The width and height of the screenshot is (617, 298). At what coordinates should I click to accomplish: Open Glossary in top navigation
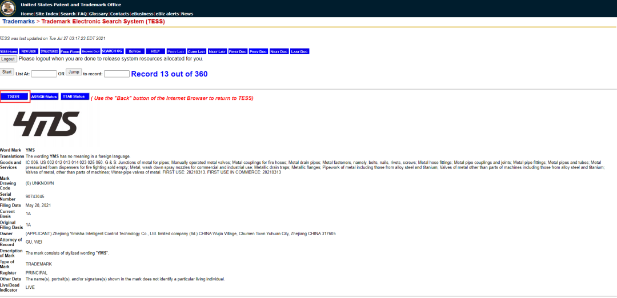(x=98, y=14)
